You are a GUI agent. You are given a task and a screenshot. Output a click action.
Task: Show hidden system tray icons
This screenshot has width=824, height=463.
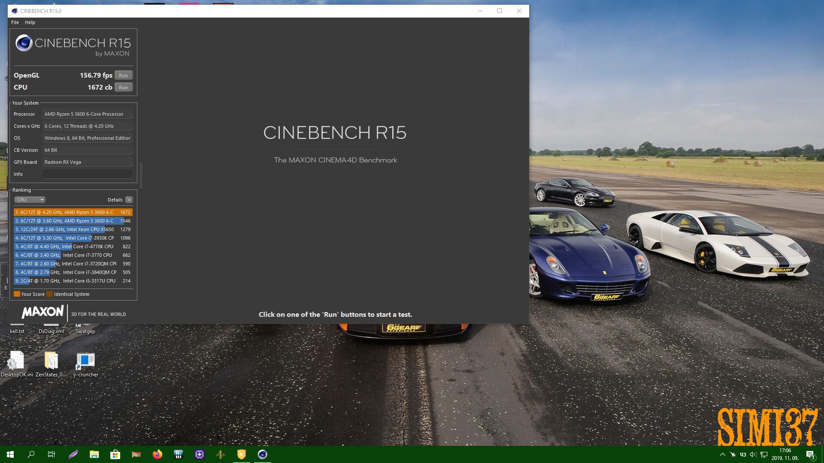pyautogui.click(x=722, y=454)
